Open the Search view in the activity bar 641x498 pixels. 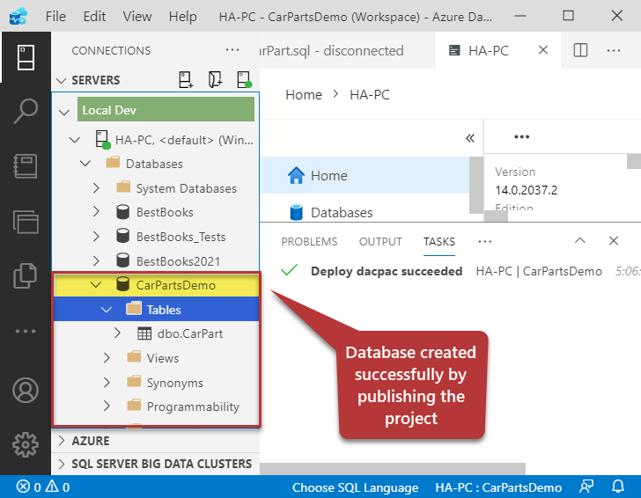click(x=26, y=111)
